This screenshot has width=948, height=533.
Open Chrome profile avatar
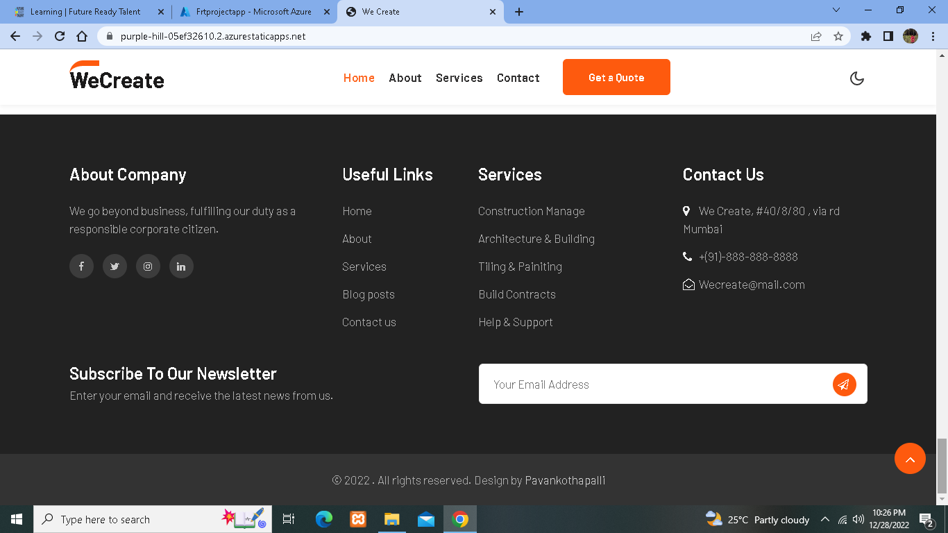[911, 36]
